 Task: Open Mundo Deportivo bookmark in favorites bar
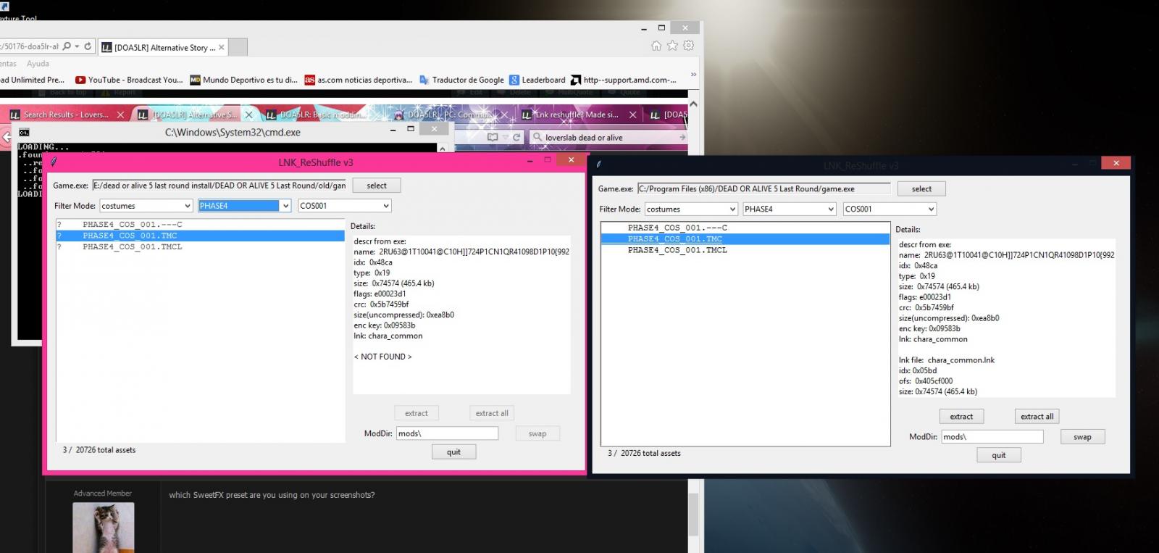click(243, 80)
